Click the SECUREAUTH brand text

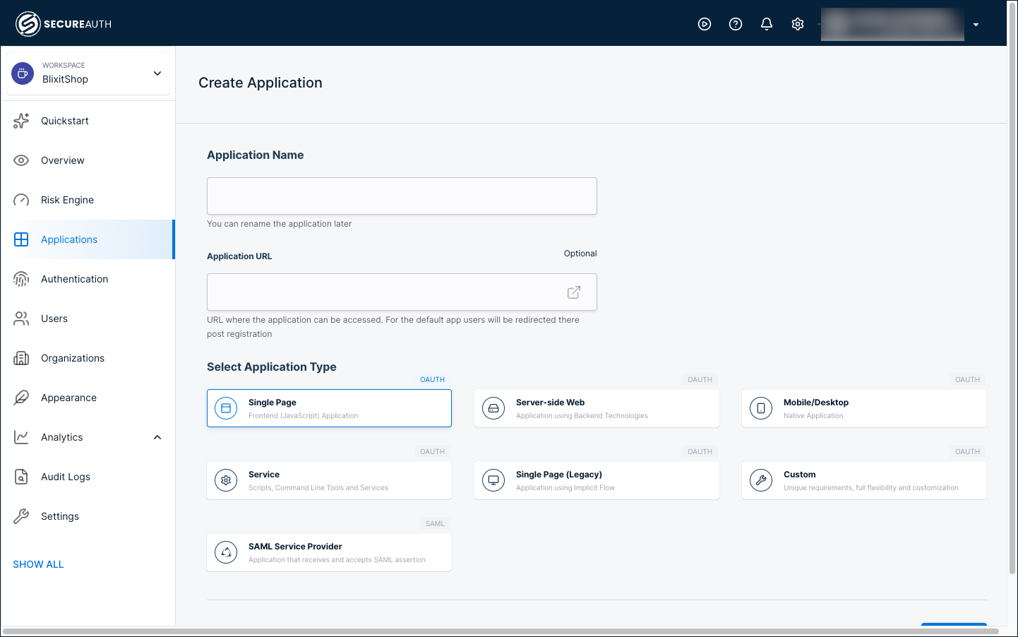78,24
